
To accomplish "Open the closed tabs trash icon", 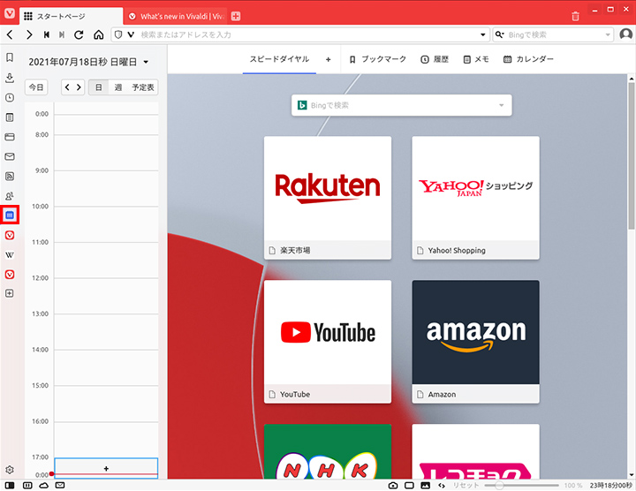I will [575, 16].
